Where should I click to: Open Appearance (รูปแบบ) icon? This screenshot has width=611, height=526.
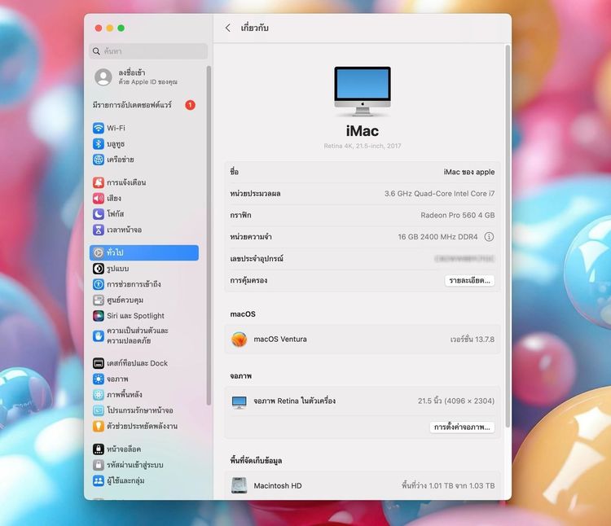click(x=99, y=269)
